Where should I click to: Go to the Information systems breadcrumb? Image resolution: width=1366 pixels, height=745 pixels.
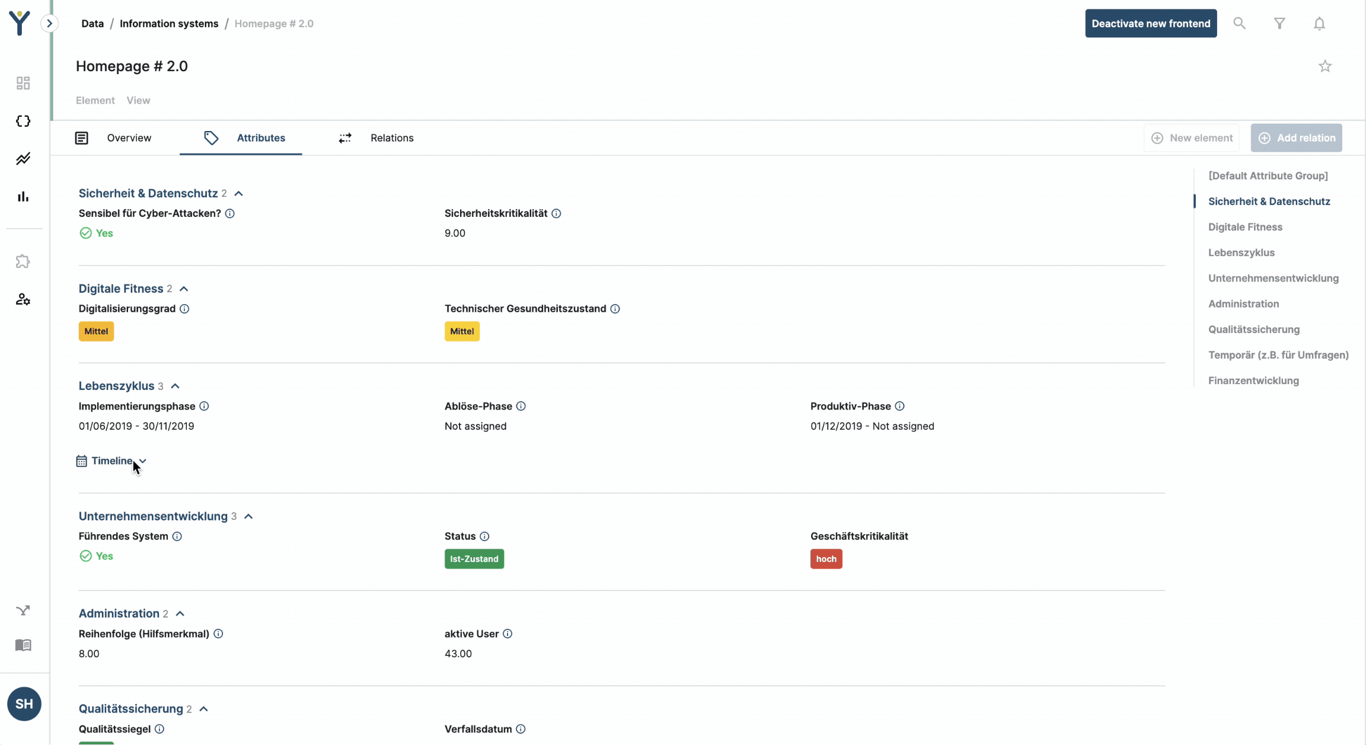point(169,24)
